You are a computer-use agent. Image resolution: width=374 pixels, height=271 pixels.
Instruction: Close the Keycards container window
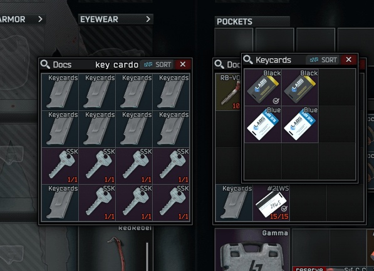[x=348, y=59]
